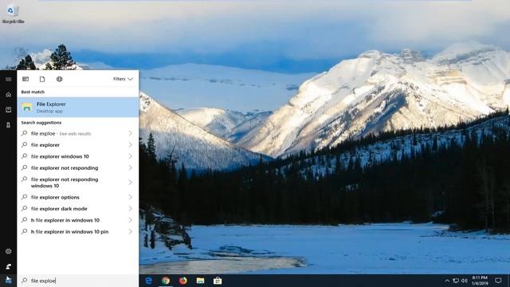Choose 'h file explorer in windows 10 pin' suggestion
510x287 pixels.
(x=78, y=232)
